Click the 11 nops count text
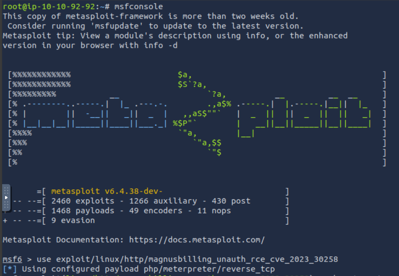Image resolution: width=399 pixels, height=276 pixels. click(214, 211)
